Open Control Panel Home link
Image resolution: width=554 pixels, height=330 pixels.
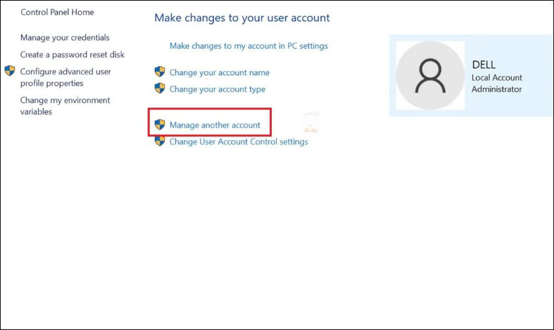(57, 12)
